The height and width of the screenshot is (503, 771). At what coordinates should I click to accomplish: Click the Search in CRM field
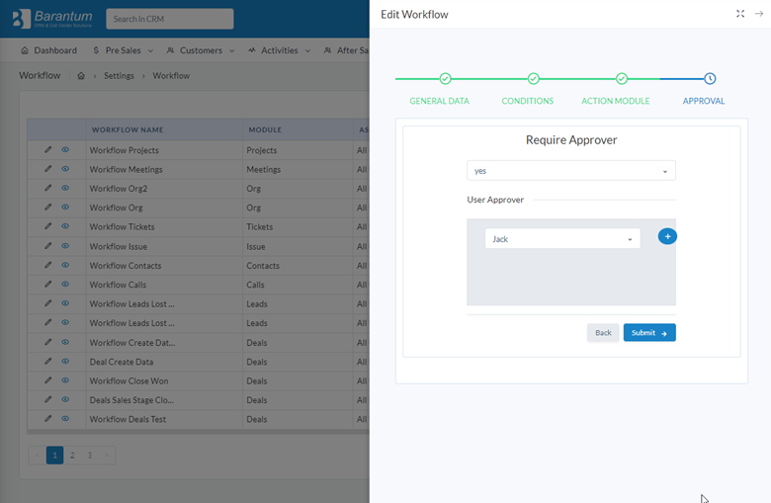coord(170,19)
